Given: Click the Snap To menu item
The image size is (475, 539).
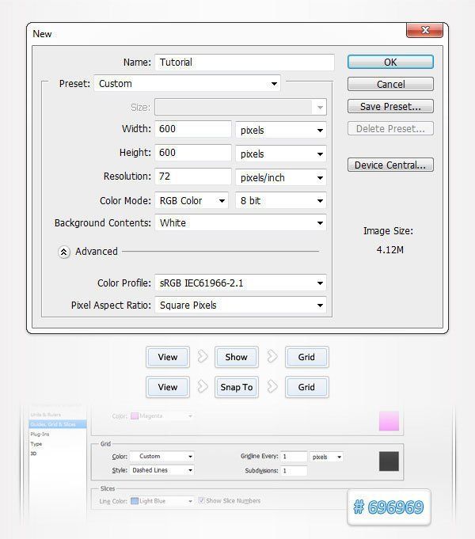Looking at the screenshot, I should (236, 387).
